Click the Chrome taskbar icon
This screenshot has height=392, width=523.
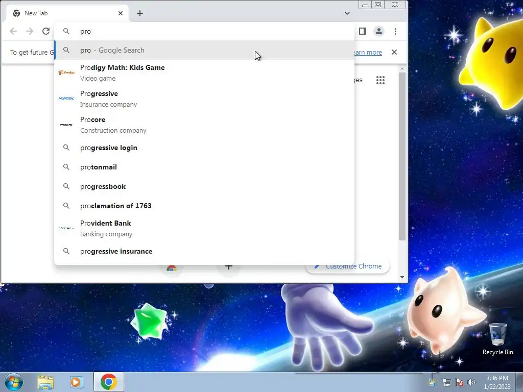click(x=109, y=382)
